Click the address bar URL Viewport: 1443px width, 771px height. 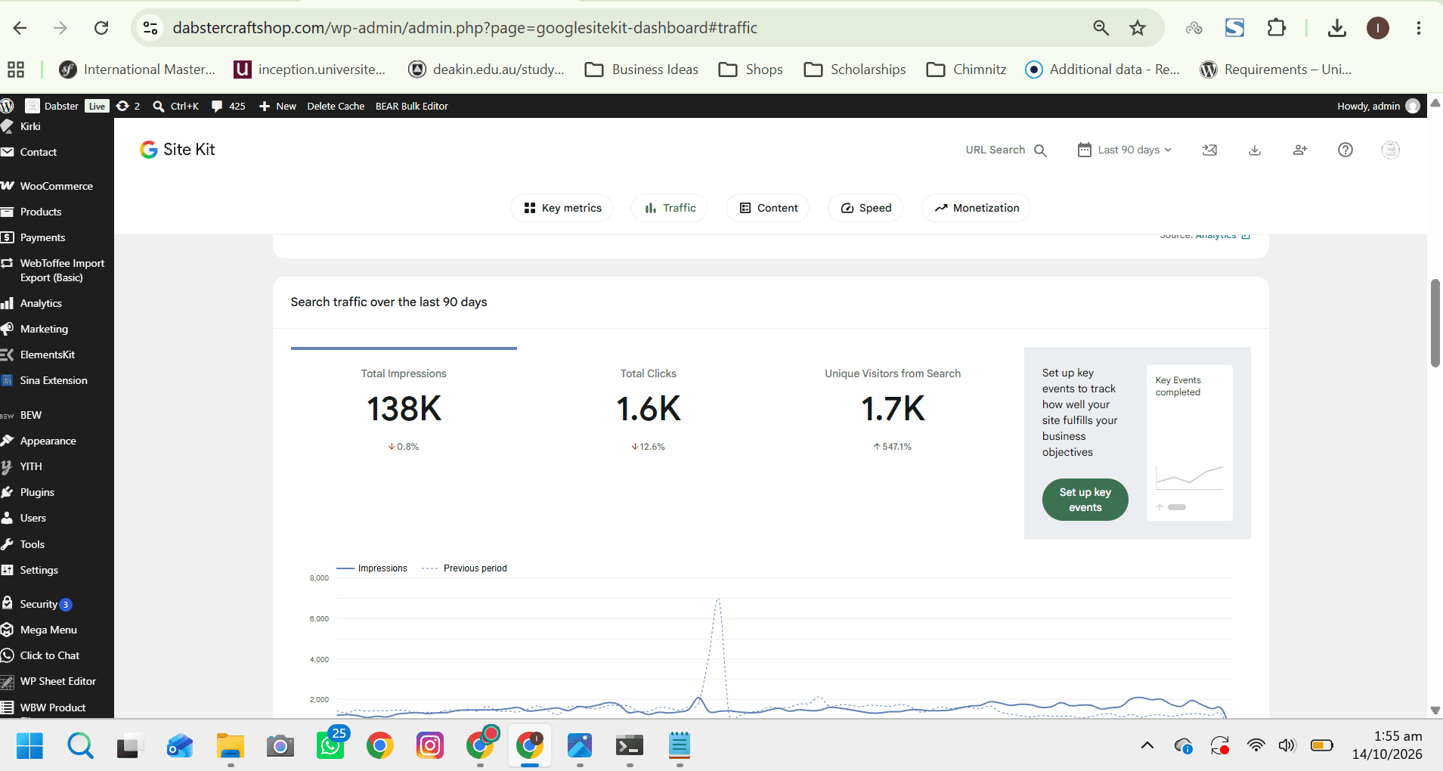[x=465, y=28]
